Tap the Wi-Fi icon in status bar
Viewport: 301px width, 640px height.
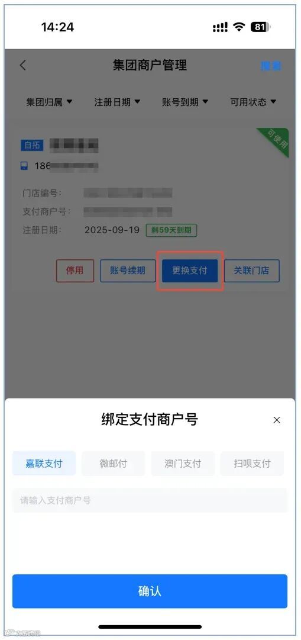(x=238, y=27)
